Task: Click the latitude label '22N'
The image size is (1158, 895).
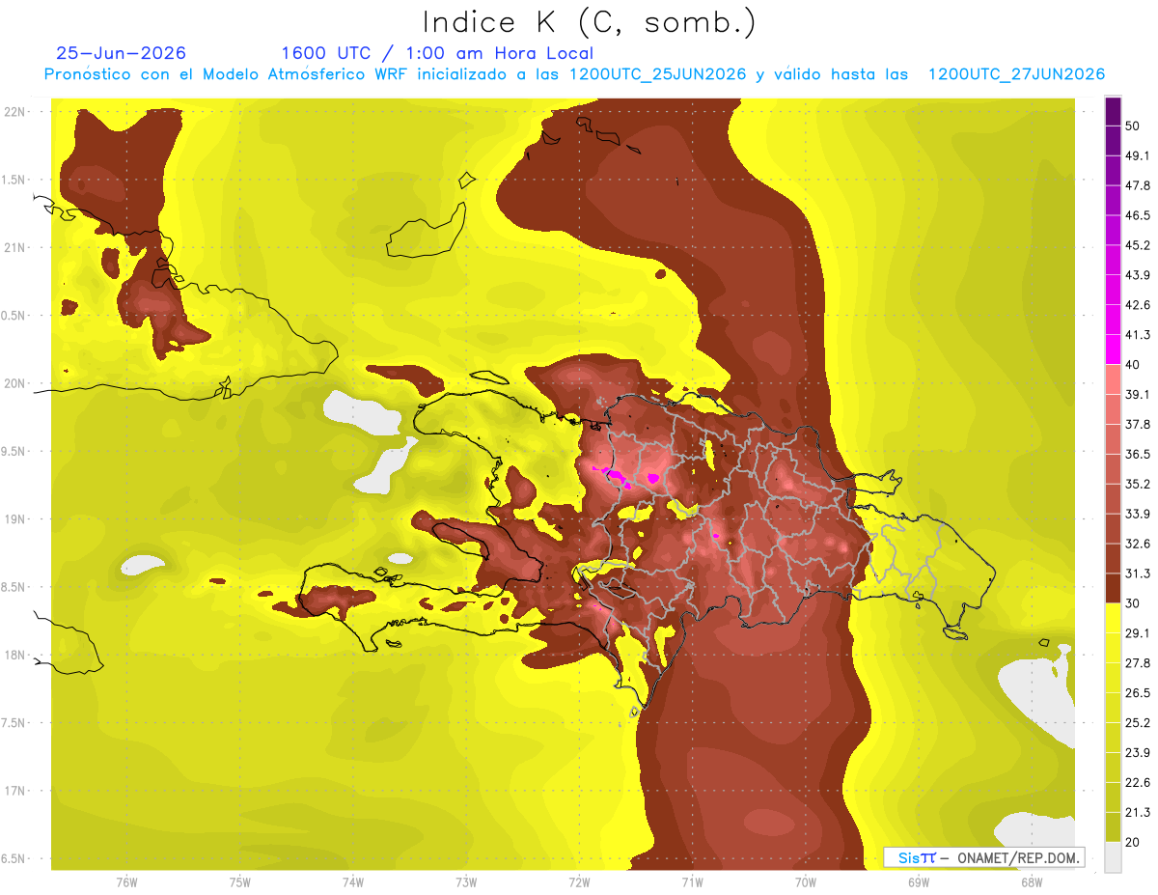Action: coord(14,112)
